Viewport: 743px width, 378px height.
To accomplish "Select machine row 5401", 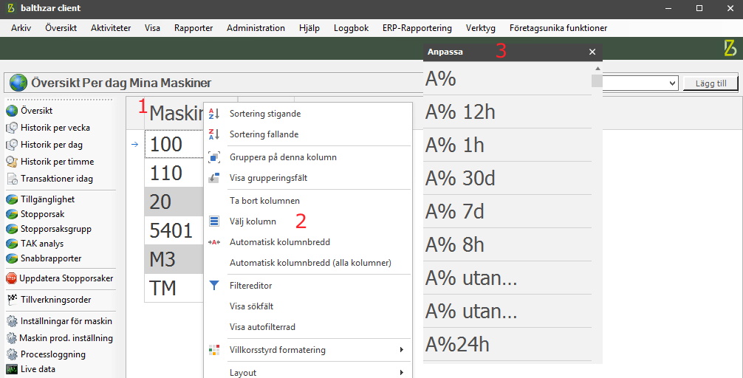I will coord(174,230).
